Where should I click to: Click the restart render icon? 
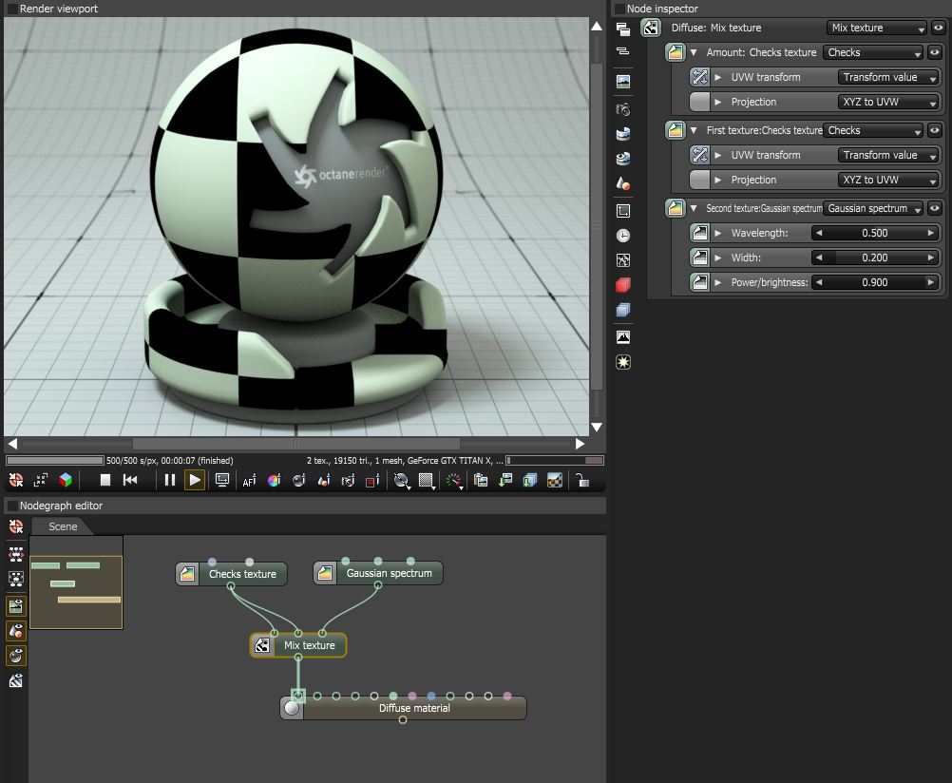coord(131,481)
